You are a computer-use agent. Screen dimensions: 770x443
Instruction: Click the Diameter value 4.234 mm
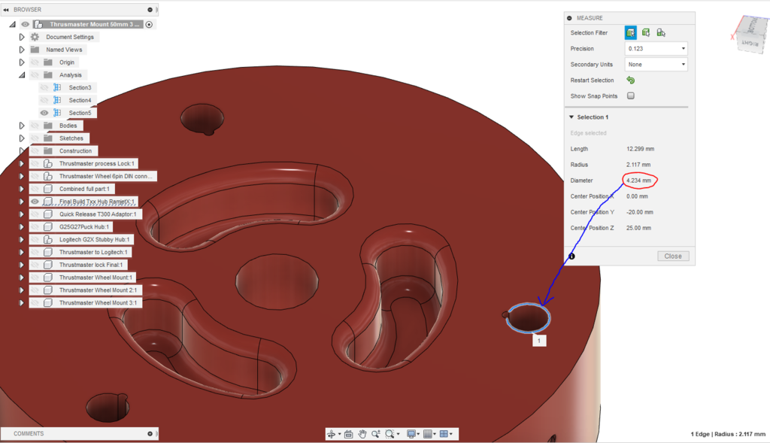(639, 181)
